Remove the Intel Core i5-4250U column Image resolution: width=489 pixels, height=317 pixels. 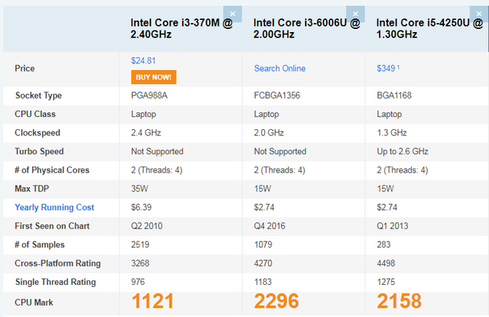point(479,14)
